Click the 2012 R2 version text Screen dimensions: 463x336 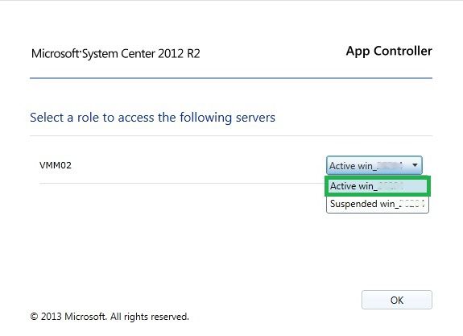coord(179,53)
